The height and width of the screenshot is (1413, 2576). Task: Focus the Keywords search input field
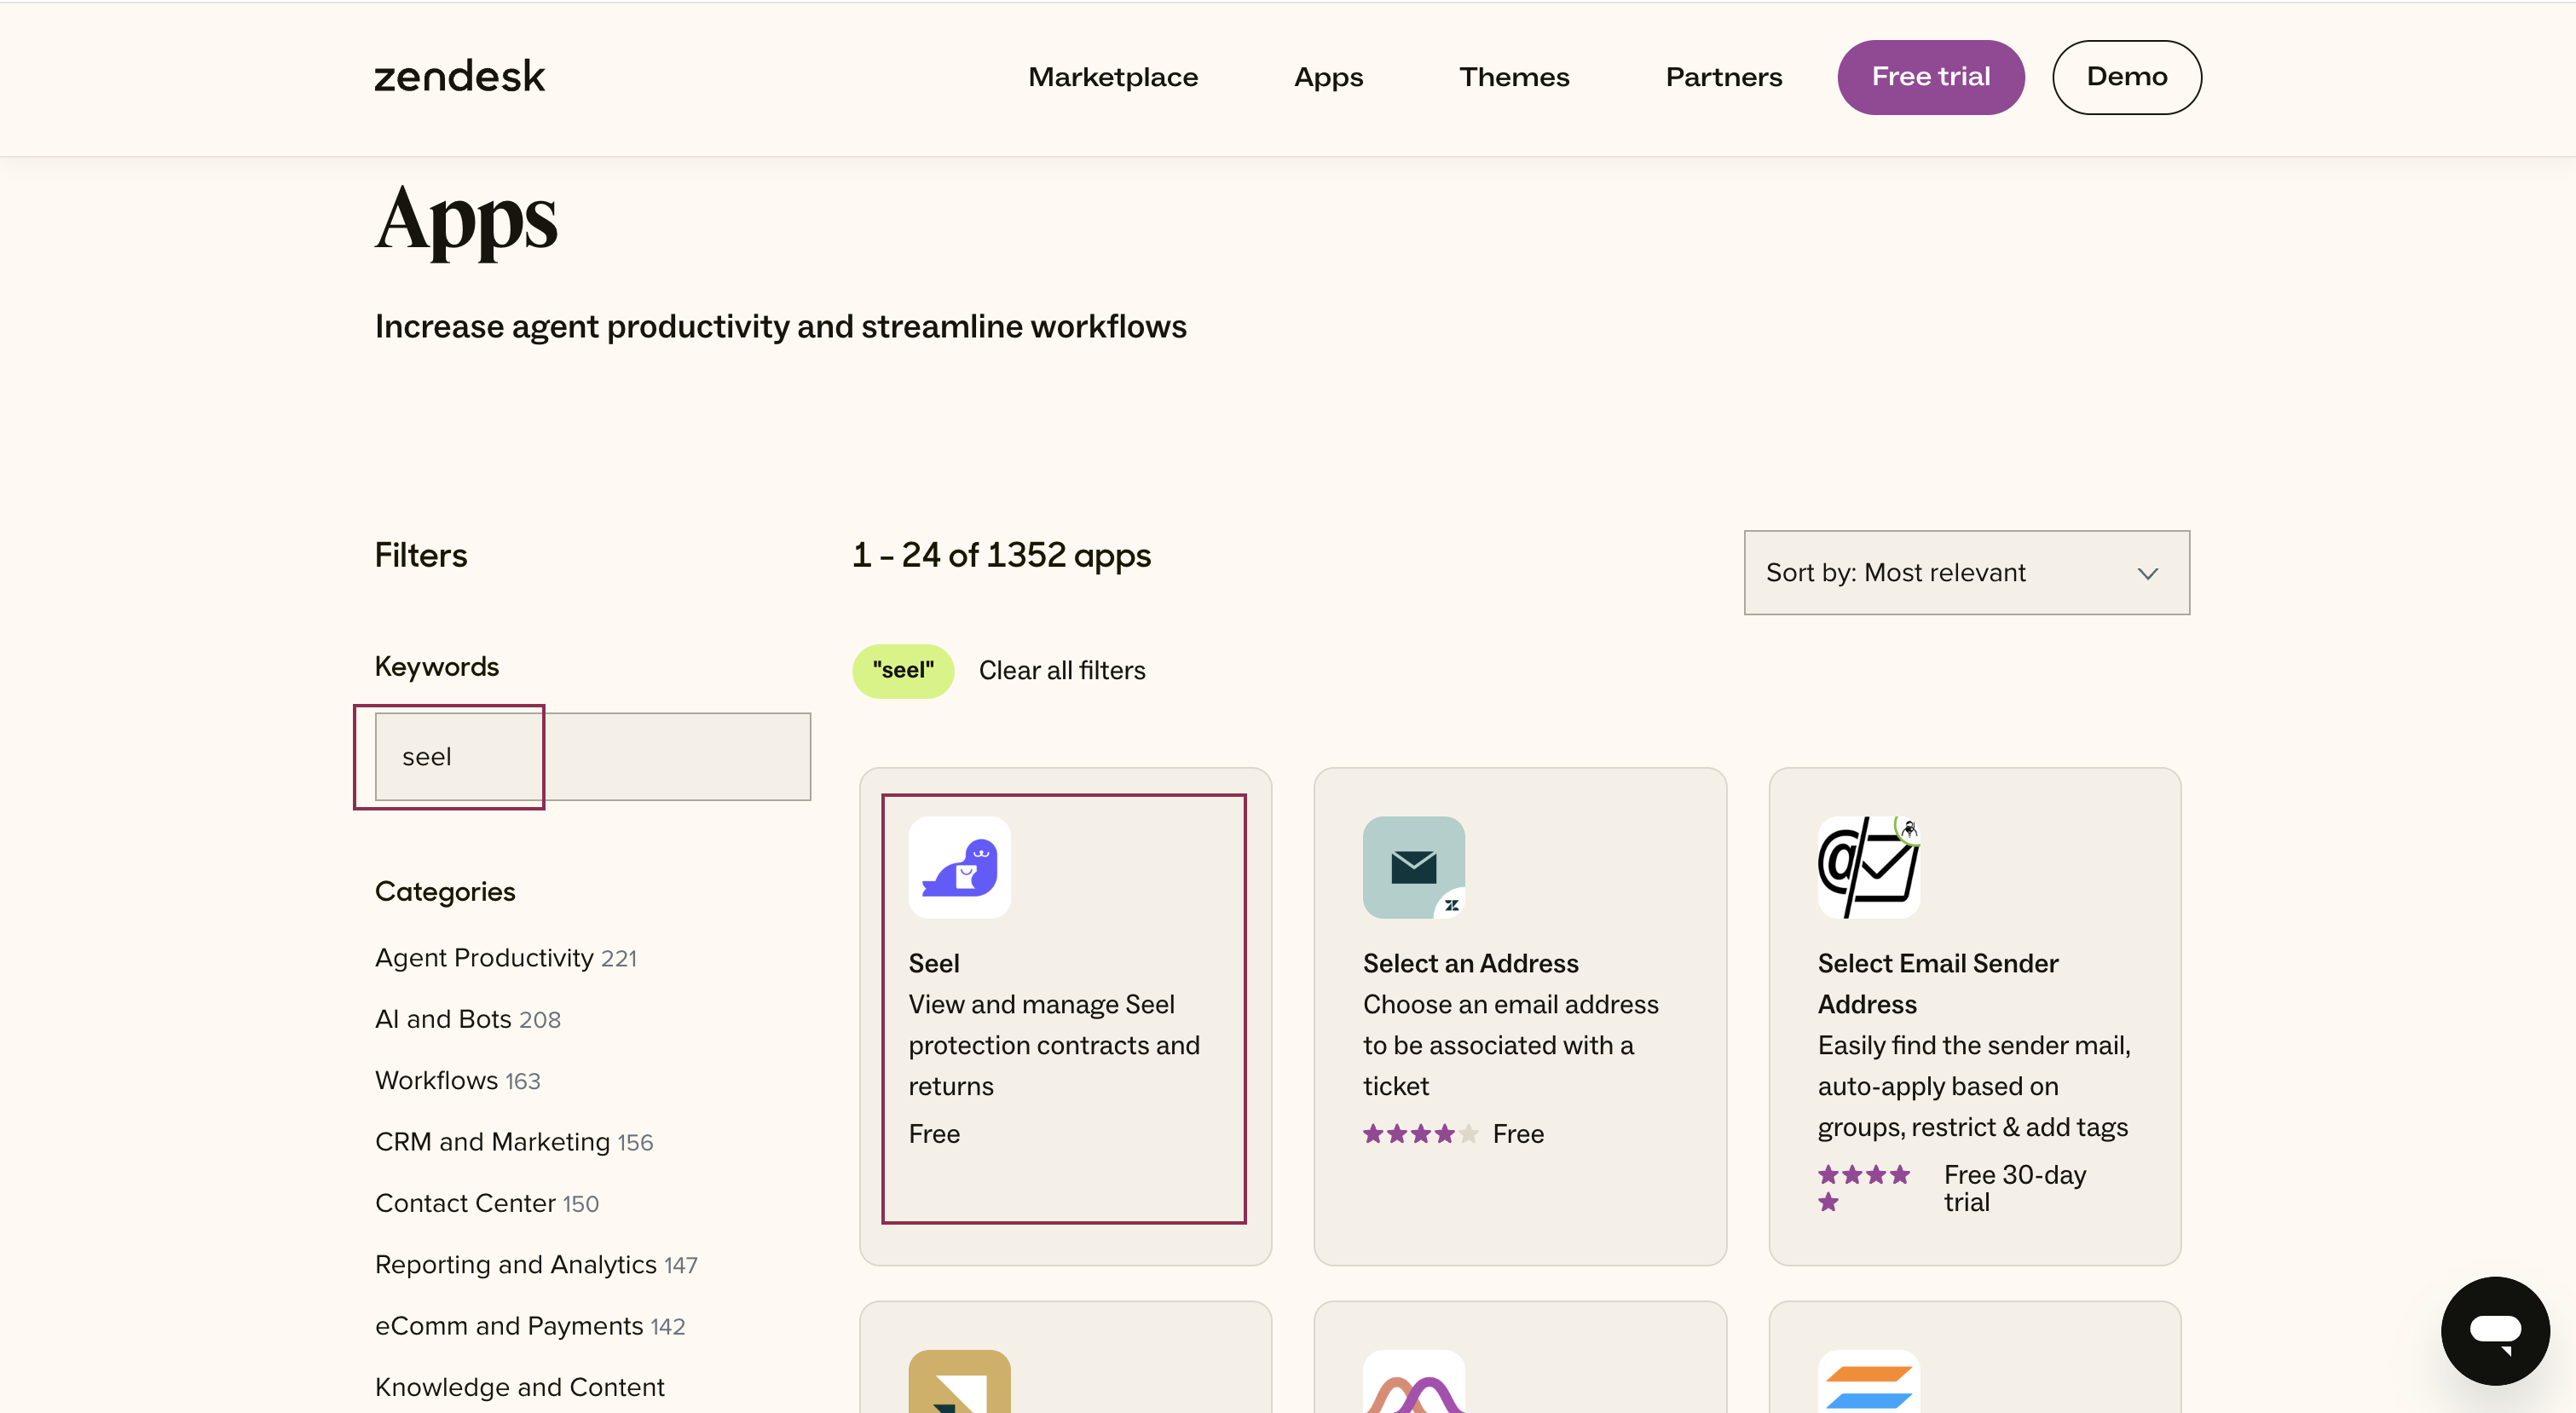click(592, 756)
